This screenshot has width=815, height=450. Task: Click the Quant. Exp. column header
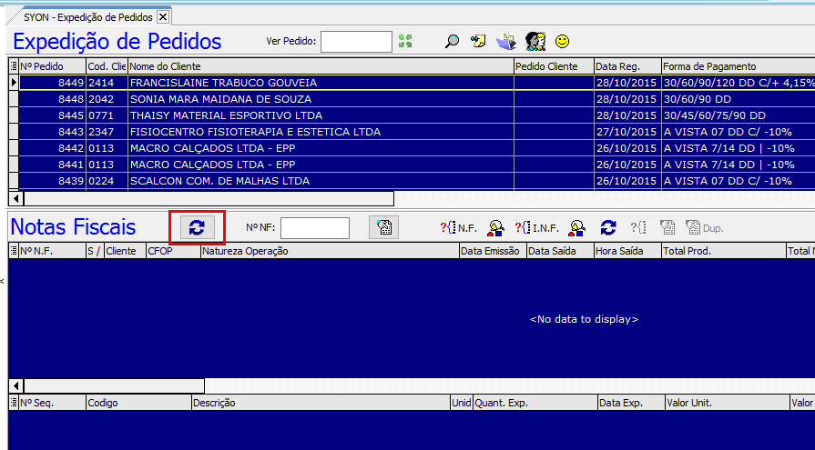pos(535,403)
